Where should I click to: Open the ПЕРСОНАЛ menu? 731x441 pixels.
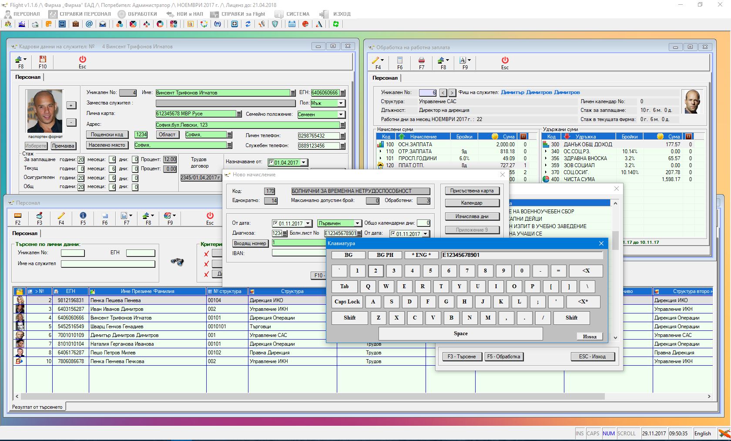click(x=22, y=14)
